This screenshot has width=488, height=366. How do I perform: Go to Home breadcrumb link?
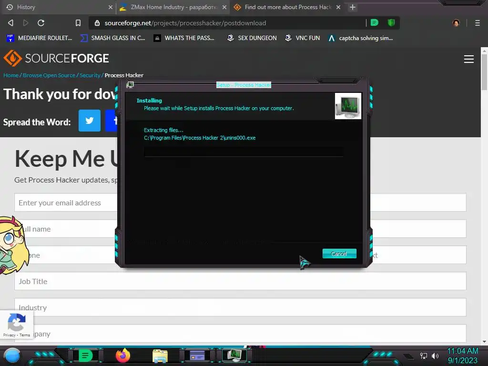point(11,75)
